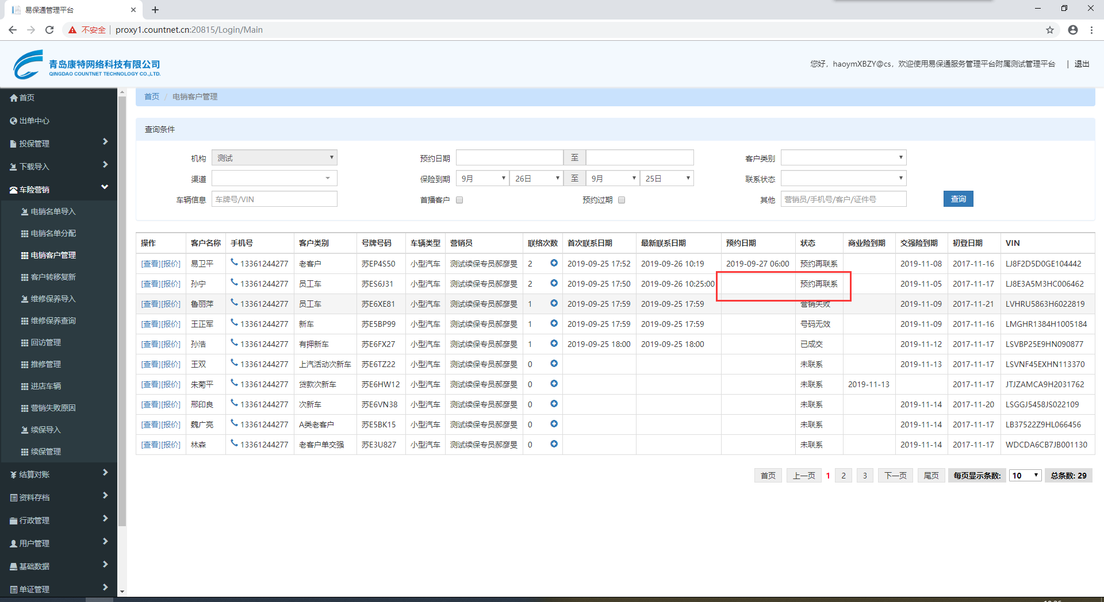Open 电销名单分配 in the sidebar

pyautogui.click(x=53, y=233)
